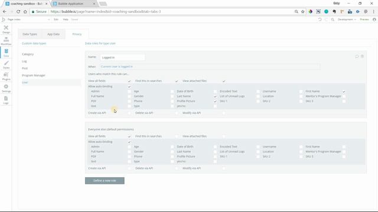Open the Design section in sidebar
Image resolution: width=378 pixels, height=212 pixels.
6,29
